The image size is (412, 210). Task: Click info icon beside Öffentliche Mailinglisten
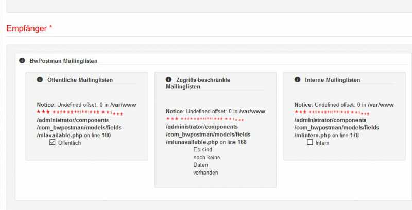tap(40, 80)
